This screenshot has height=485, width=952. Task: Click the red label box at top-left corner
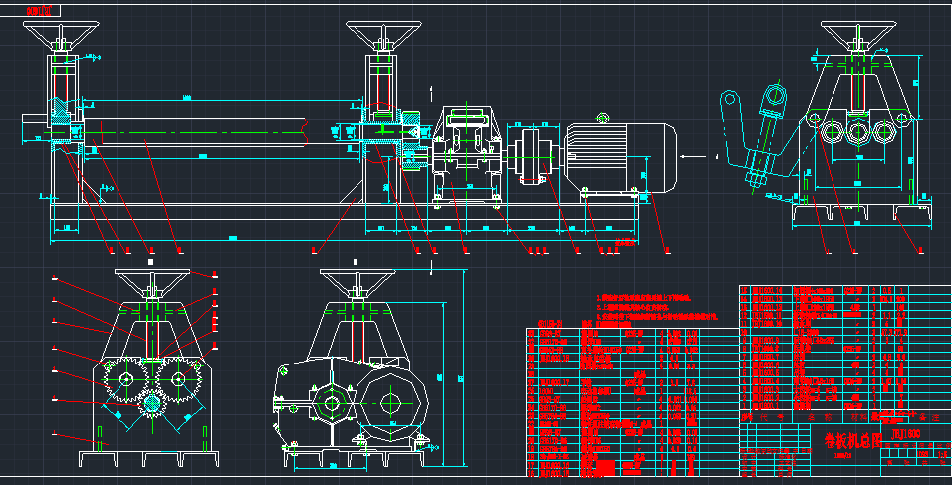(x=41, y=9)
